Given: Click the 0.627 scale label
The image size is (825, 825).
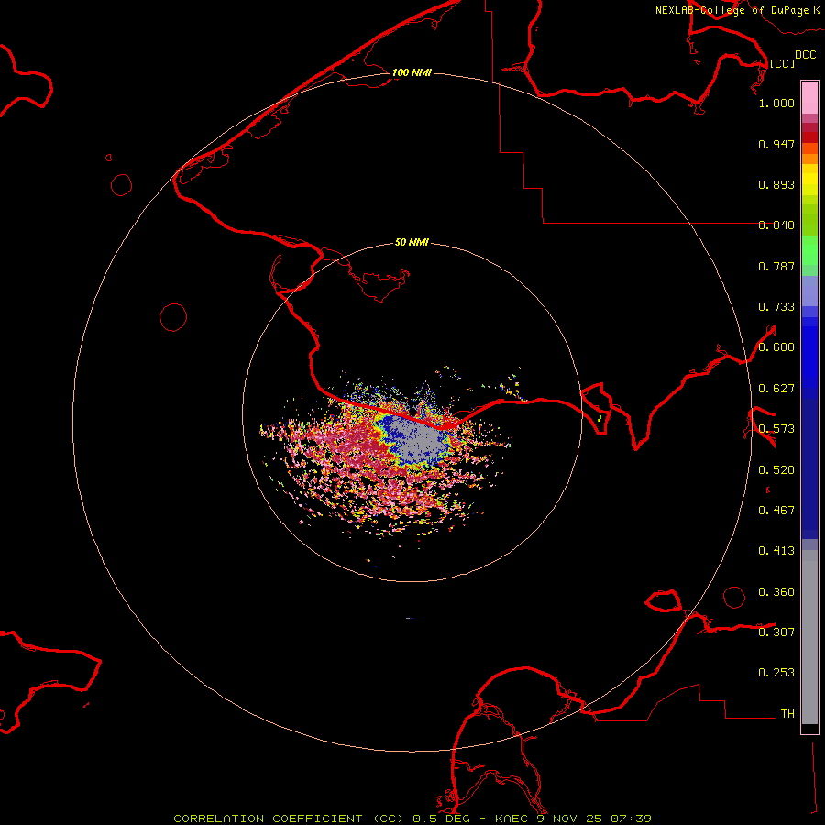Looking at the screenshot, I should tap(776, 389).
